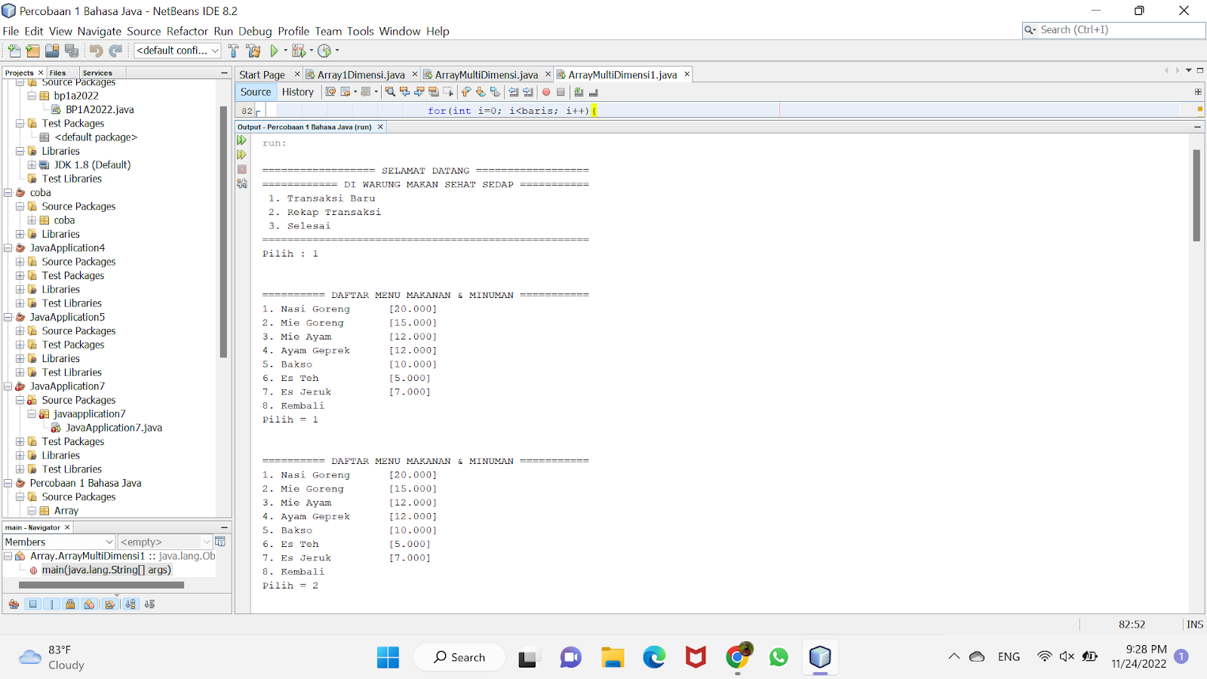The height and width of the screenshot is (679, 1207).
Task: Open the default configuration dropdown
Action: tap(177, 51)
